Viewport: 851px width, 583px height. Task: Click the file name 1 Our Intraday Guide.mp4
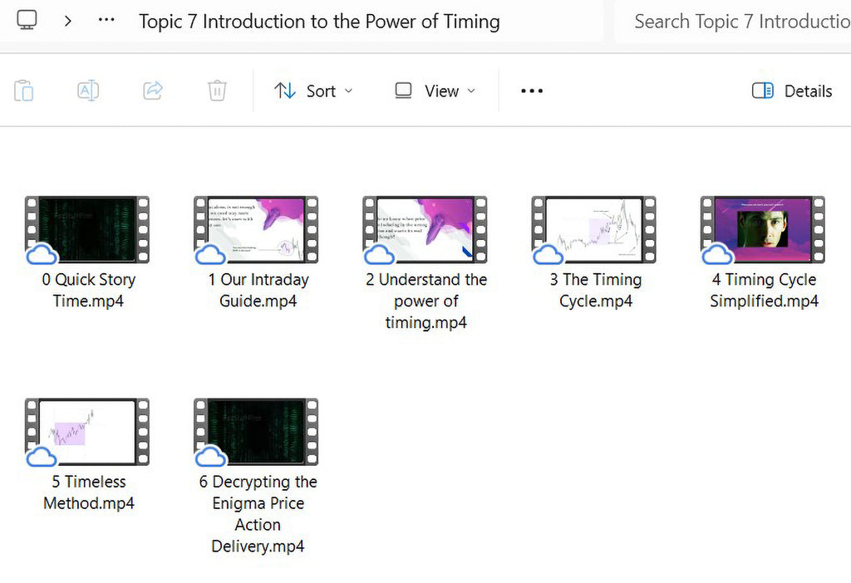click(x=258, y=290)
